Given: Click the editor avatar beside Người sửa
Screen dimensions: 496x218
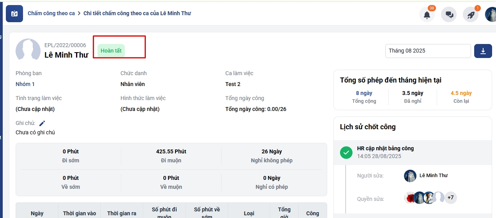Looking at the screenshot, I should [410, 176].
